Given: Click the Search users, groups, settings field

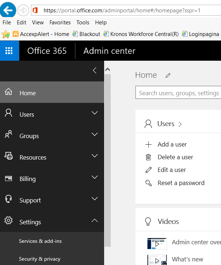Looking at the screenshot, I should coord(178,93).
